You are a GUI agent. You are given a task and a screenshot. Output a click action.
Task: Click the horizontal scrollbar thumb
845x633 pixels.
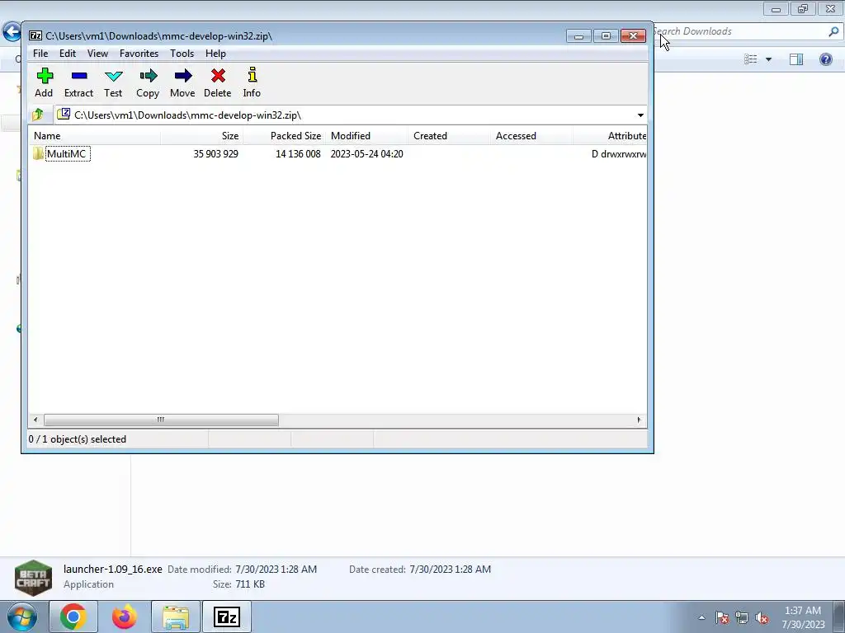pos(161,420)
